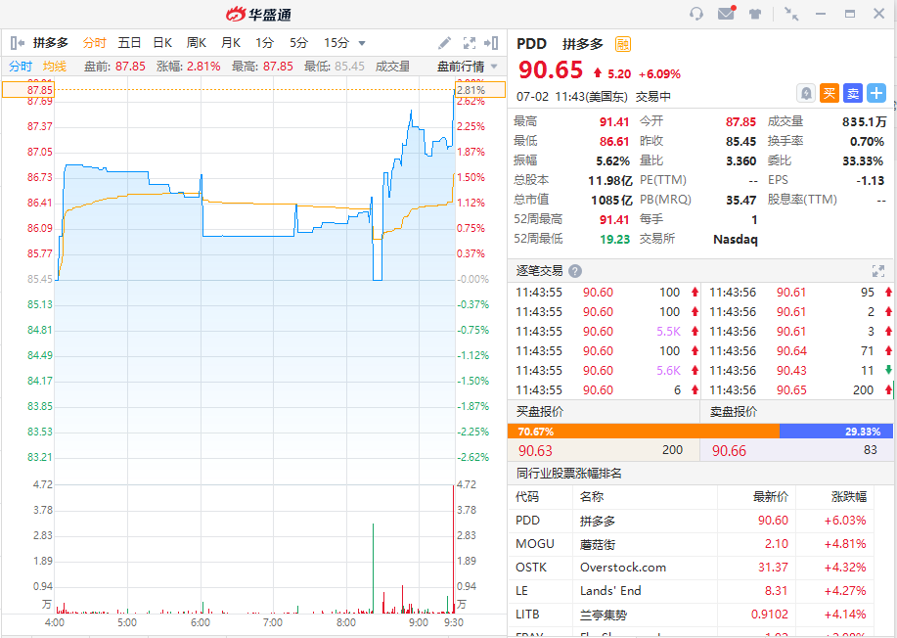Switch to 日K chart tab
The width and height of the screenshot is (897, 638).
pos(162,43)
